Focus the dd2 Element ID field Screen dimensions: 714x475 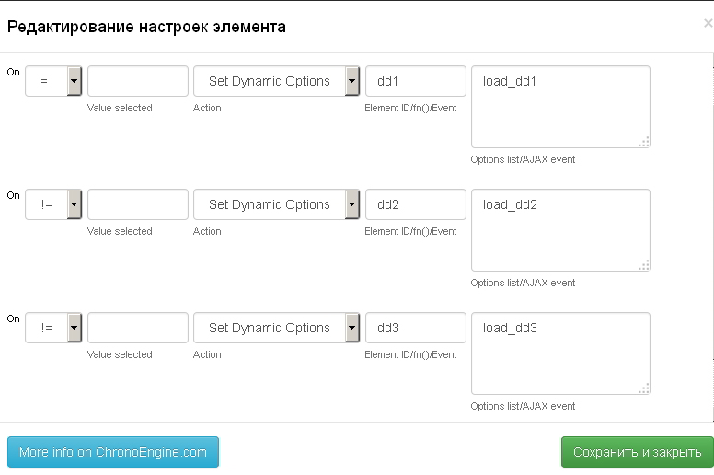coord(416,204)
